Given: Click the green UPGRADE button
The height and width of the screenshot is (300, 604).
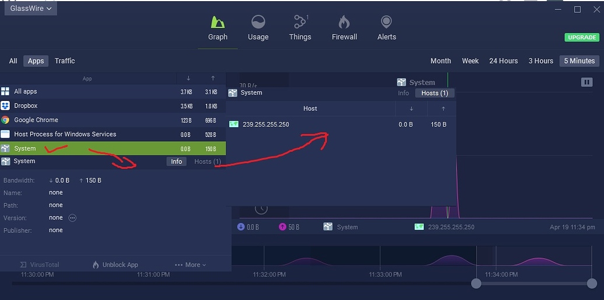Looking at the screenshot, I should click(581, 37).
